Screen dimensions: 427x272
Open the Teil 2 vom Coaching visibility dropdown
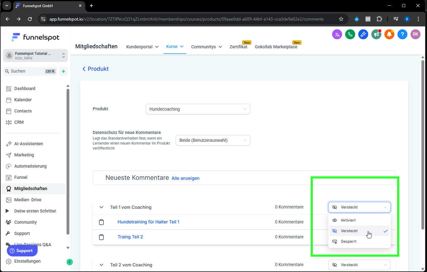point(360,265)
